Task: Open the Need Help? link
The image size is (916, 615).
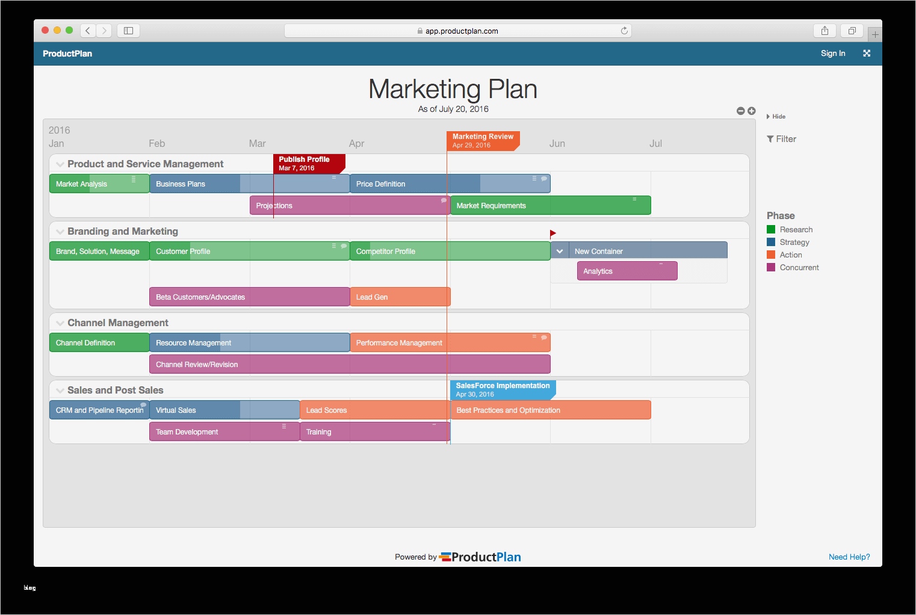Action: (x=849, y=557)
